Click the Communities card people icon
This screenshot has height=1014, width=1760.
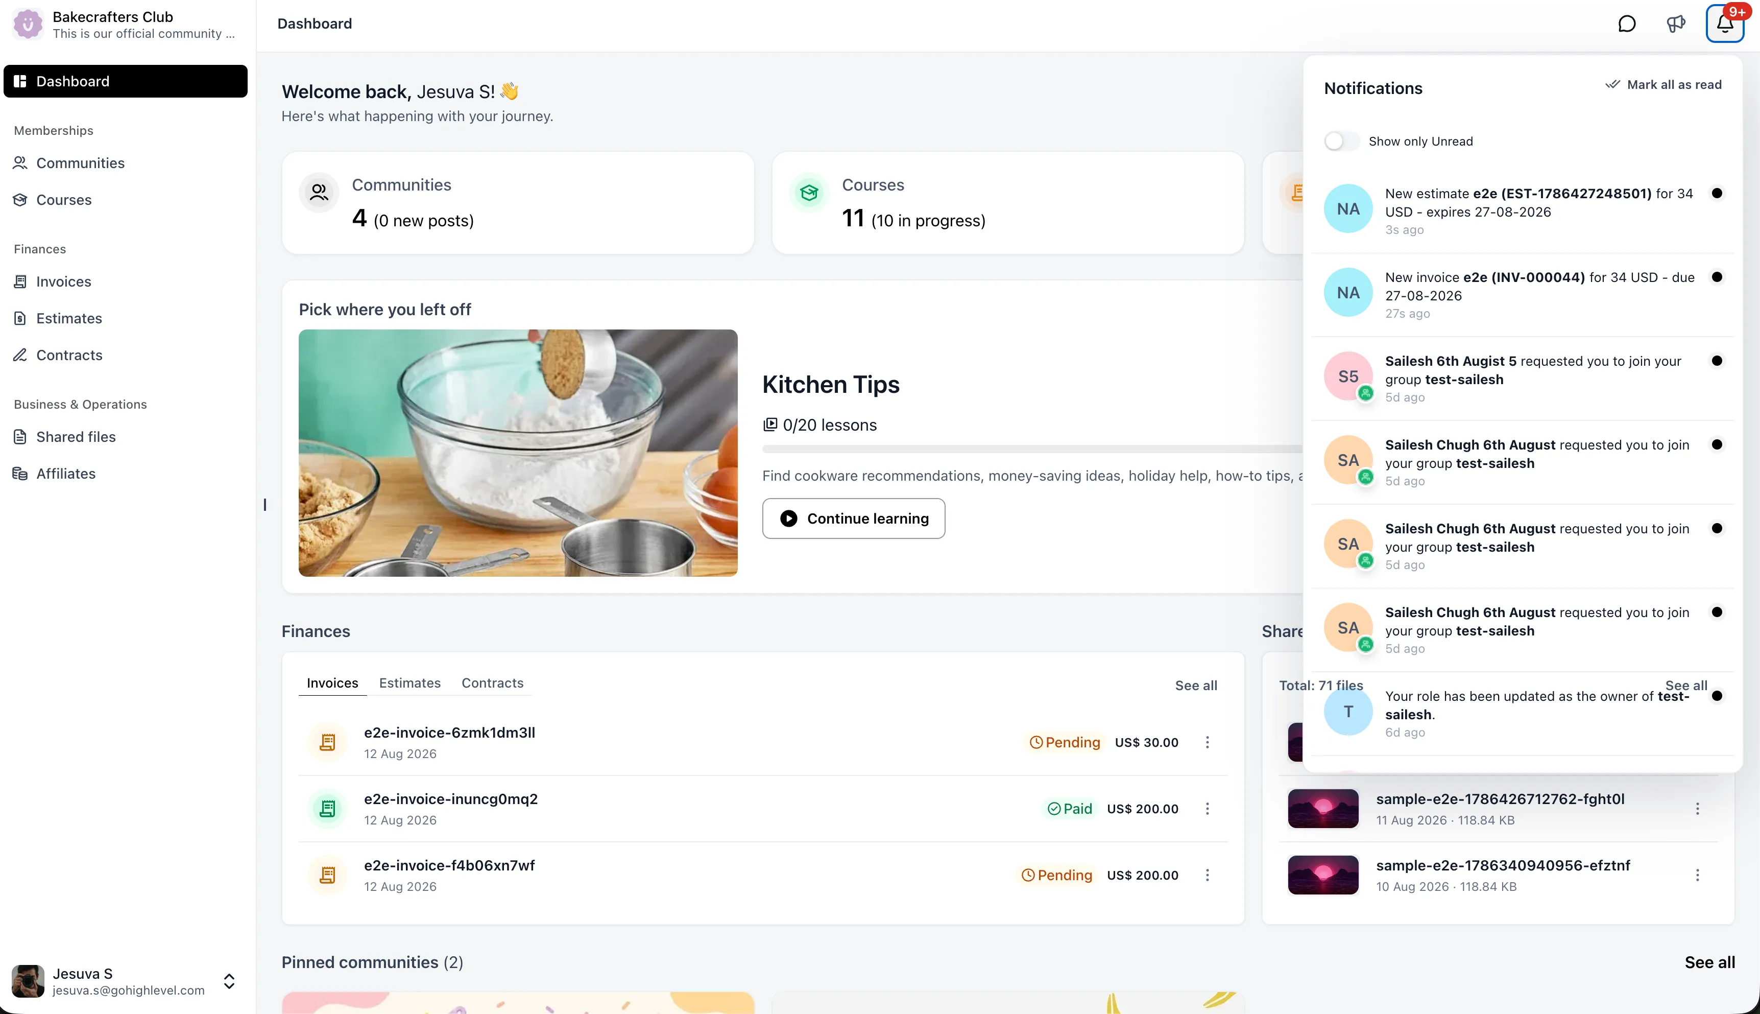319,192
